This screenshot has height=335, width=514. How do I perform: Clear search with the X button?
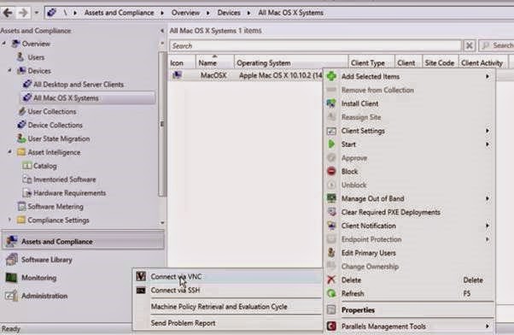470,45
